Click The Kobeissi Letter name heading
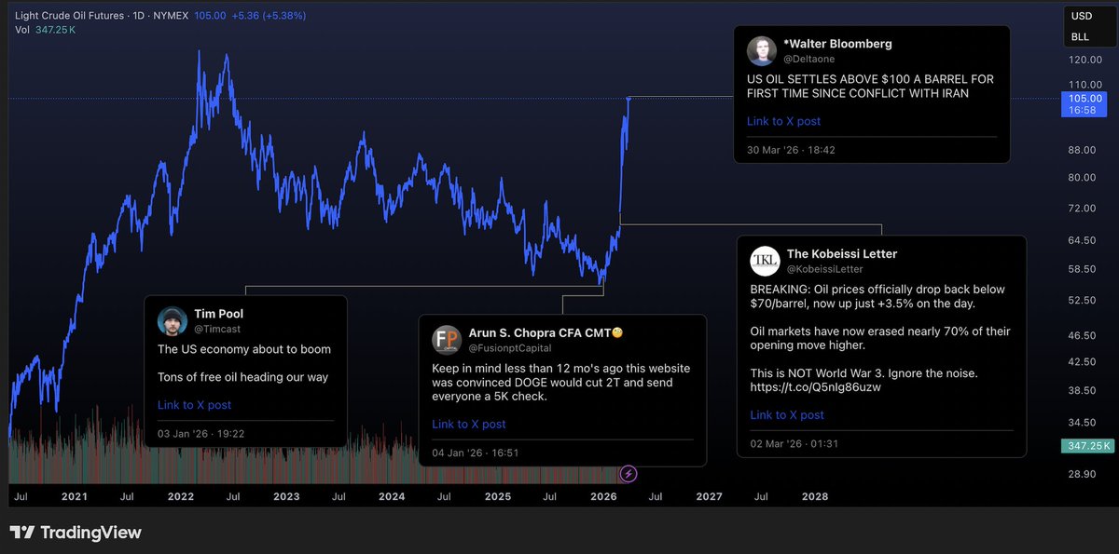The image size is (1119, 554). [x=842, y=253]
